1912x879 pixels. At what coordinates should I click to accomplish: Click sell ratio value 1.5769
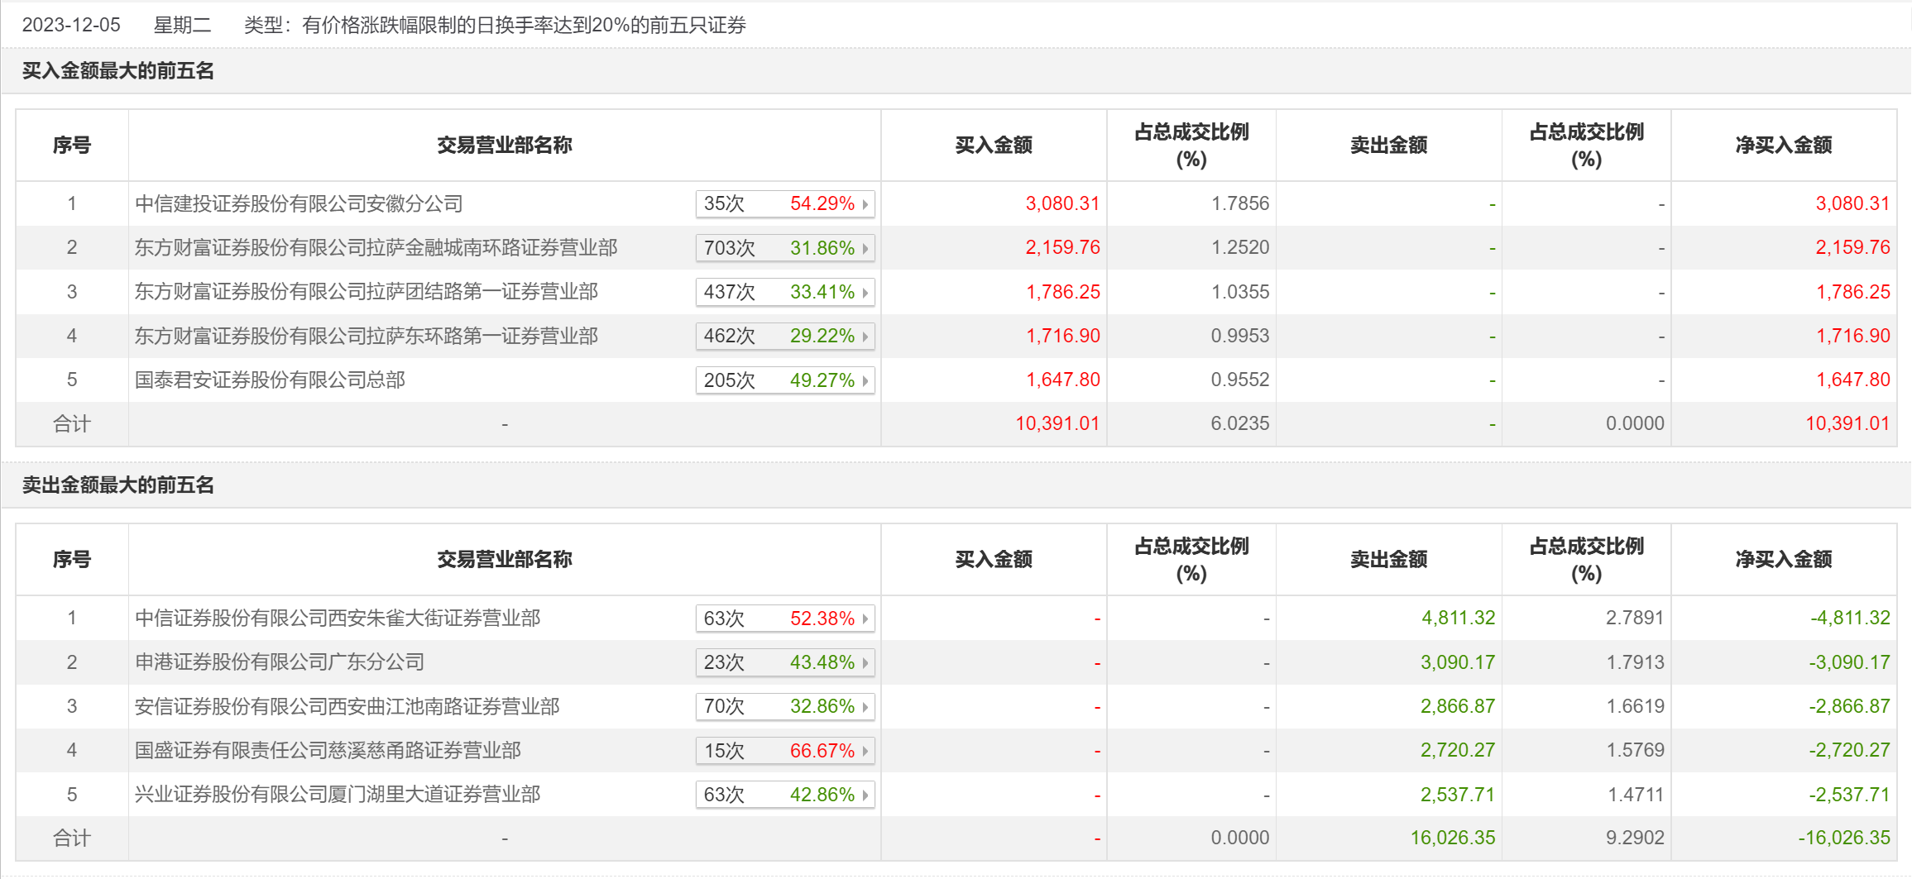[x=1635, y=750]
